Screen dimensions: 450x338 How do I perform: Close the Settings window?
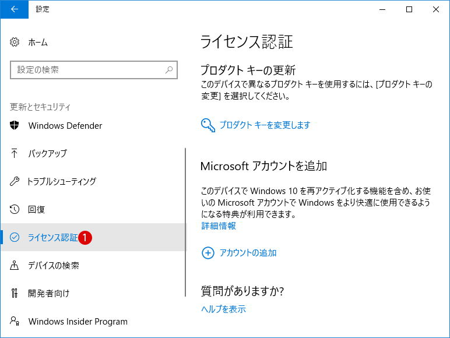pos(436,9)
